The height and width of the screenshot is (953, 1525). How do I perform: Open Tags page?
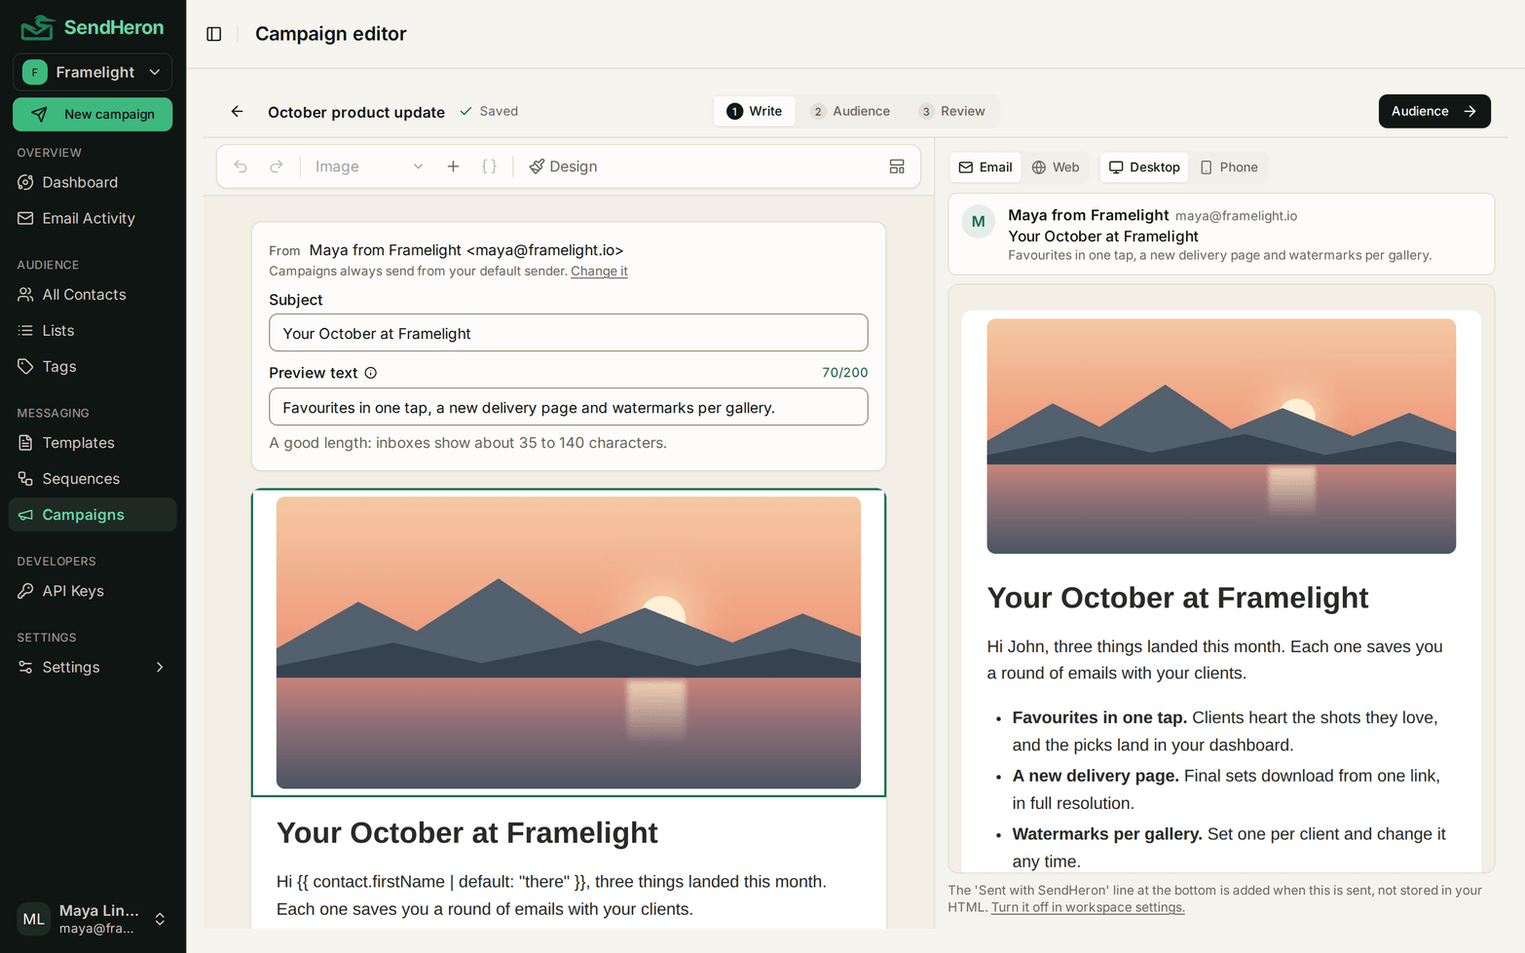click(93, 366)
